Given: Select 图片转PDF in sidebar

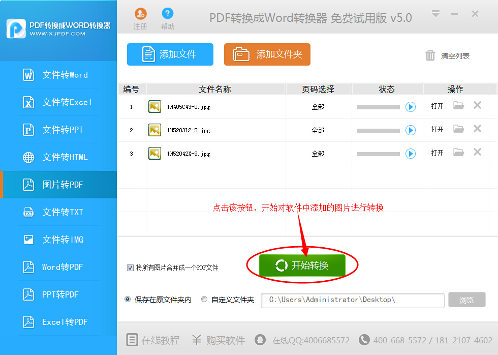Looking at the screenshot, I should (58, 185).
